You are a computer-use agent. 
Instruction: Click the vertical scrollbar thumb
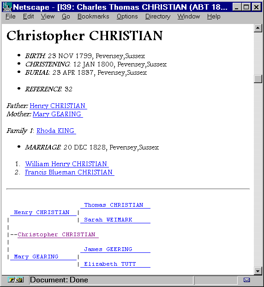click(258, 79)
